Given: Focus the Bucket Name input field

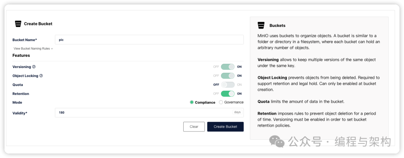Looking at the screenshot, I should coord(149,40).
